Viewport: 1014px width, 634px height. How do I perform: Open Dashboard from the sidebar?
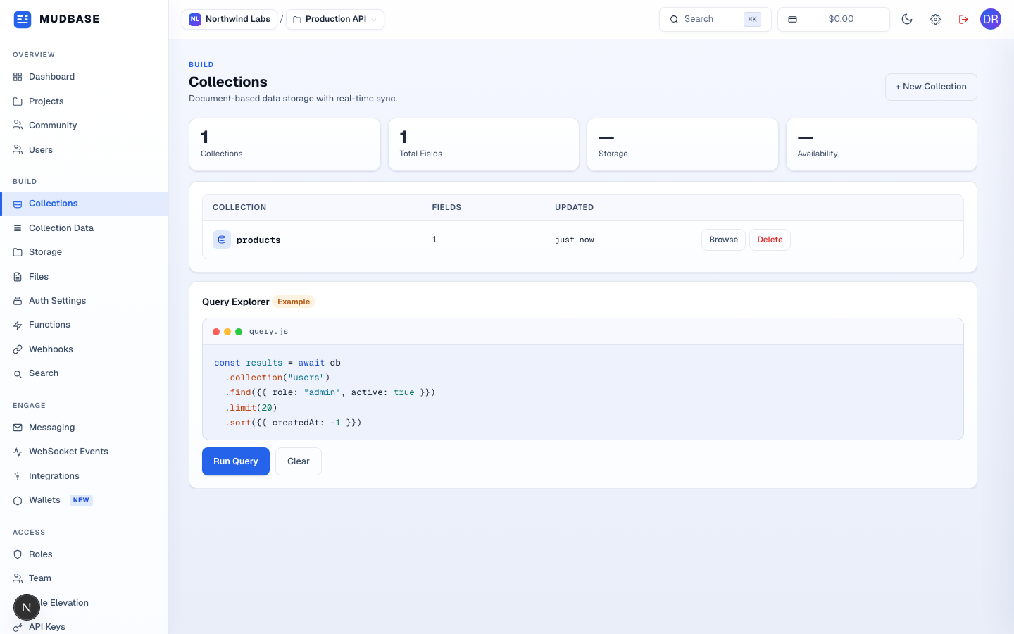coord(84,77)
